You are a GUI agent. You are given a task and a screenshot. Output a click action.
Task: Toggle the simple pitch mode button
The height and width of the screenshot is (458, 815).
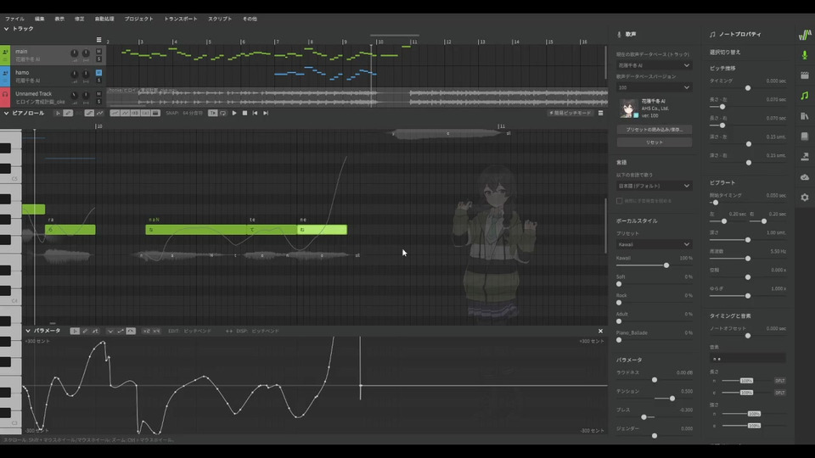point(570,113)
